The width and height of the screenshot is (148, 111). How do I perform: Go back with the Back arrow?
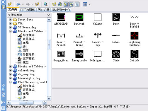[18, 4]
